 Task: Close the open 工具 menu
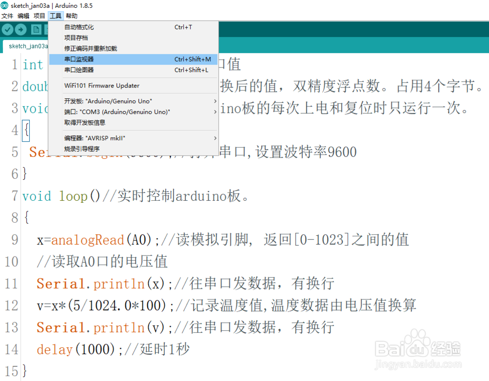pyautogui.click(x=56, y=16)
